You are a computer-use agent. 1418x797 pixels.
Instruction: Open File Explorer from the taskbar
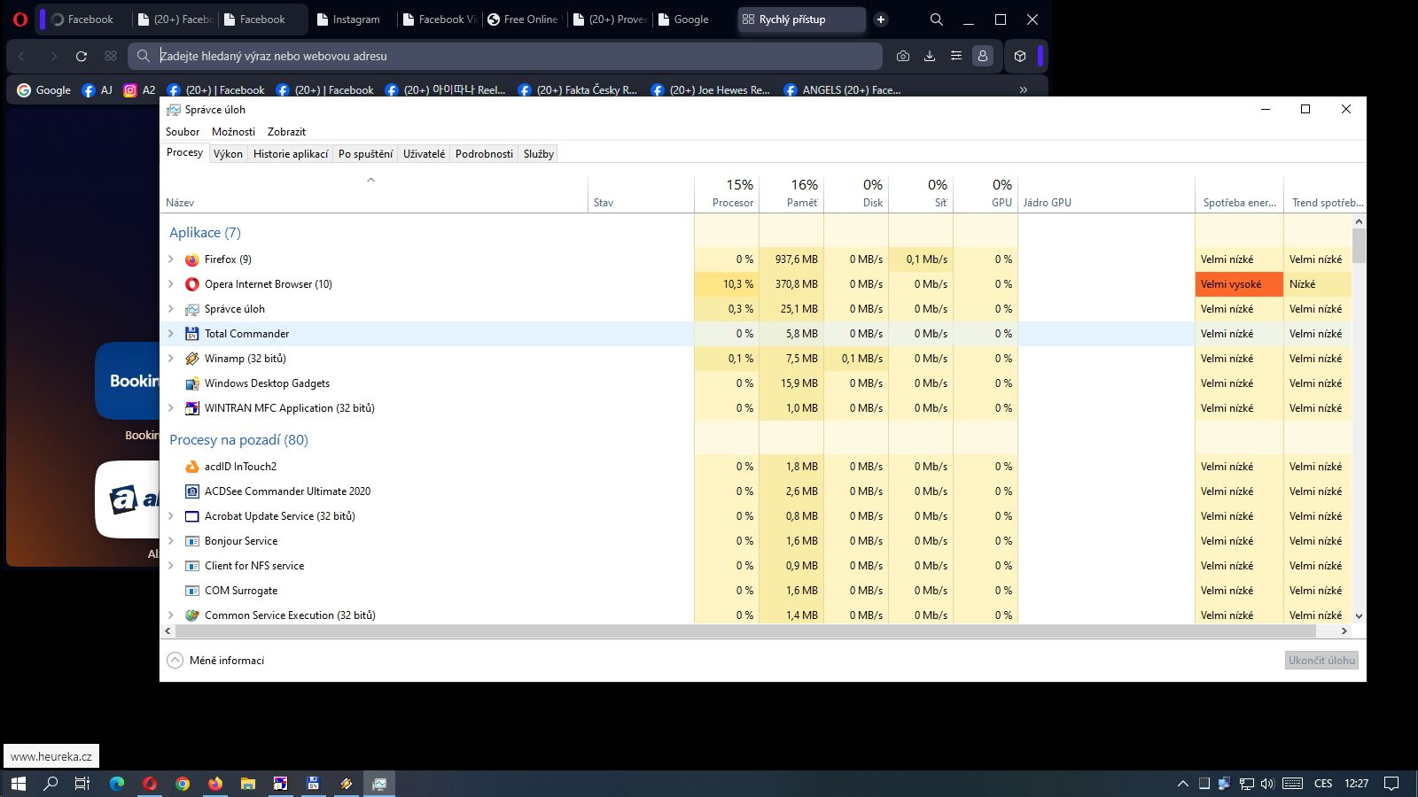pos(248,784)
